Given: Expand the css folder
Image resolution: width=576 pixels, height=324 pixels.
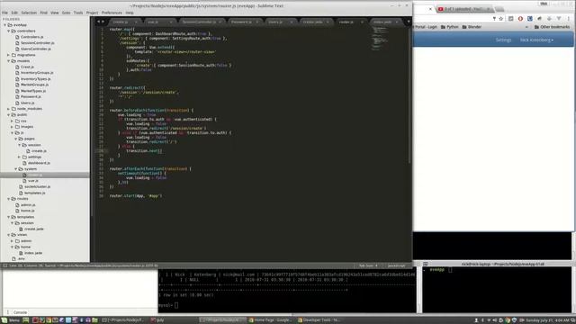Looking at the screenshot, I should coord(12,121).
